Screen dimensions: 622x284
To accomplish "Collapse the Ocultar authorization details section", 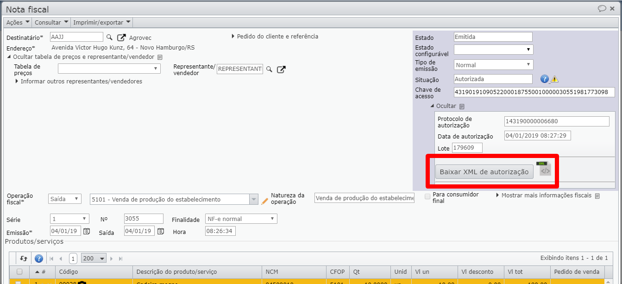I will click(x=443, y=106).
